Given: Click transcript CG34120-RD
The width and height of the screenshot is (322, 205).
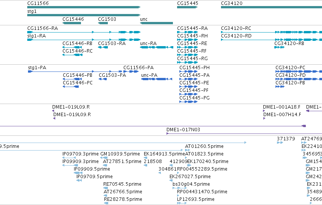Looking at the screenshot, I should click(271, 40).
